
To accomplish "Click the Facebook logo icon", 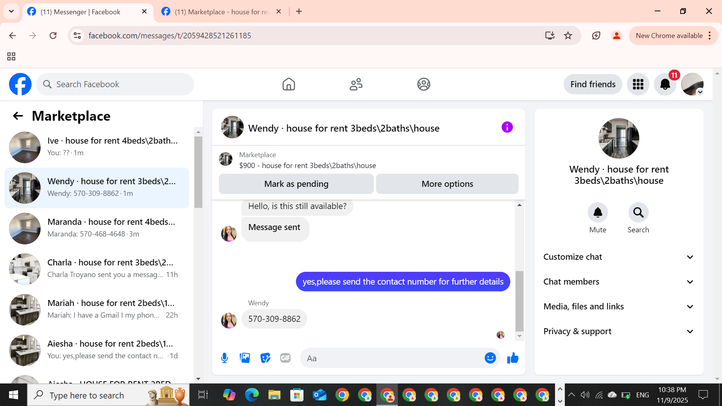I will 20,84.
